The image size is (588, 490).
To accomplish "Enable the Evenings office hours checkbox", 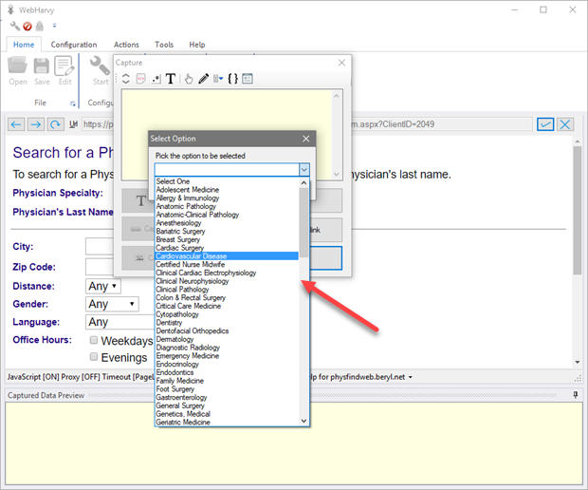I will pos(94,357).
